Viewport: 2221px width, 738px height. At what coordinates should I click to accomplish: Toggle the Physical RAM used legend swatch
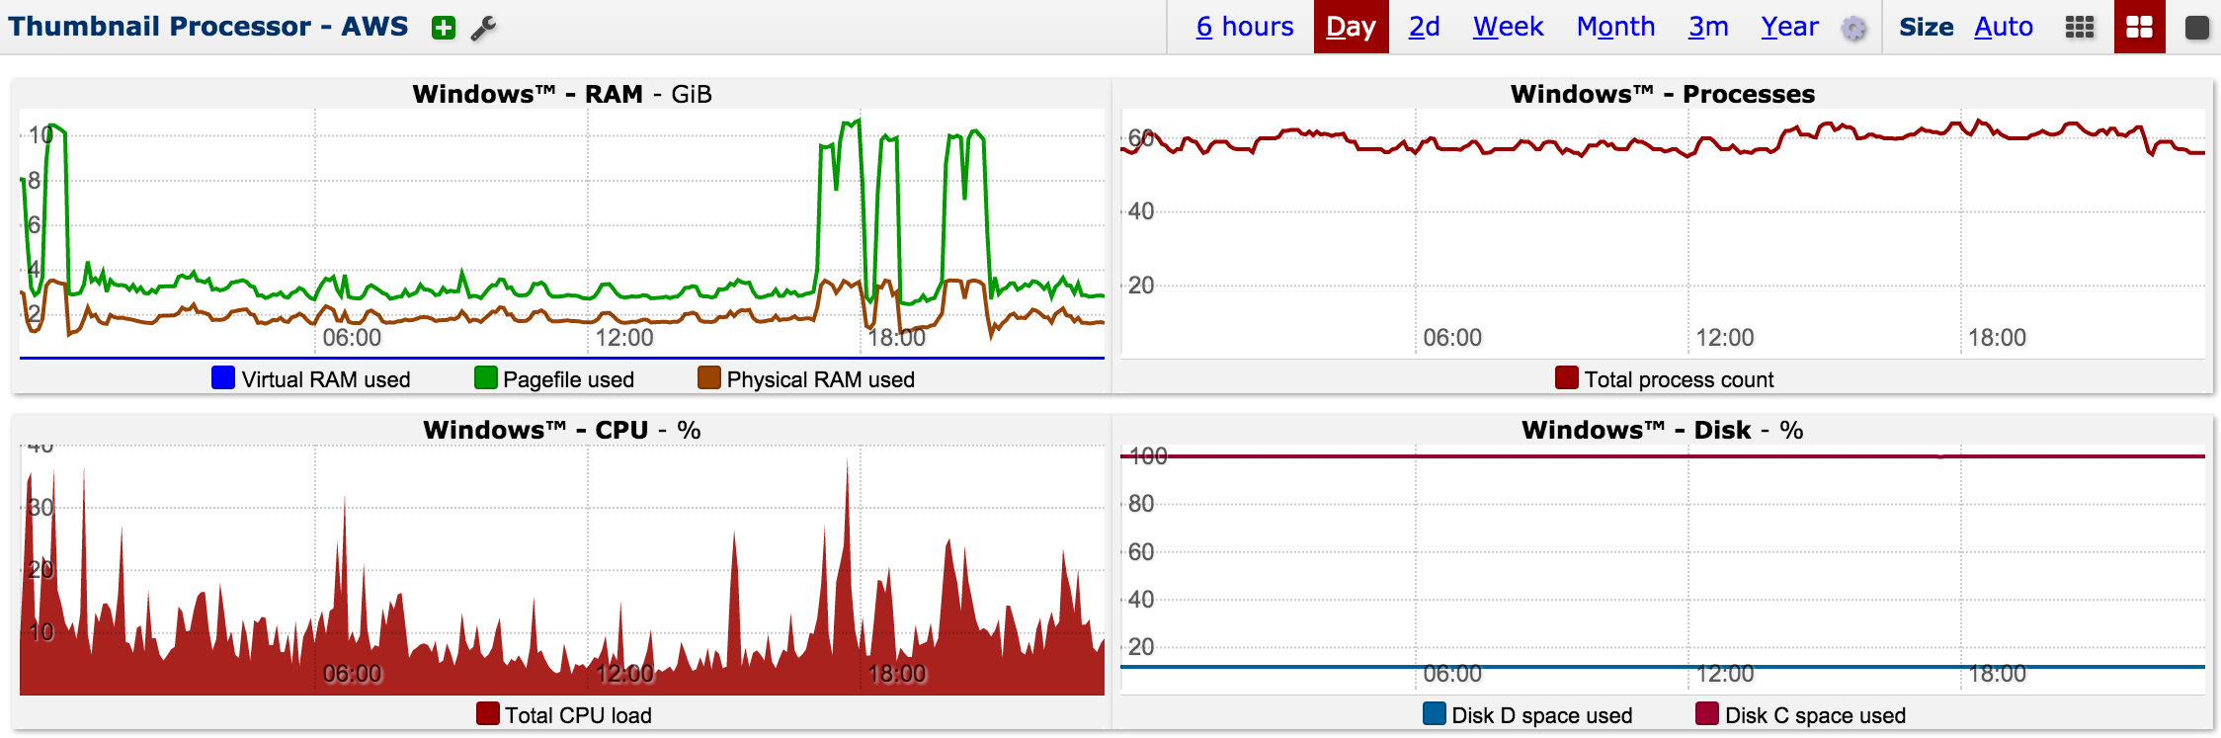point(708,378)
